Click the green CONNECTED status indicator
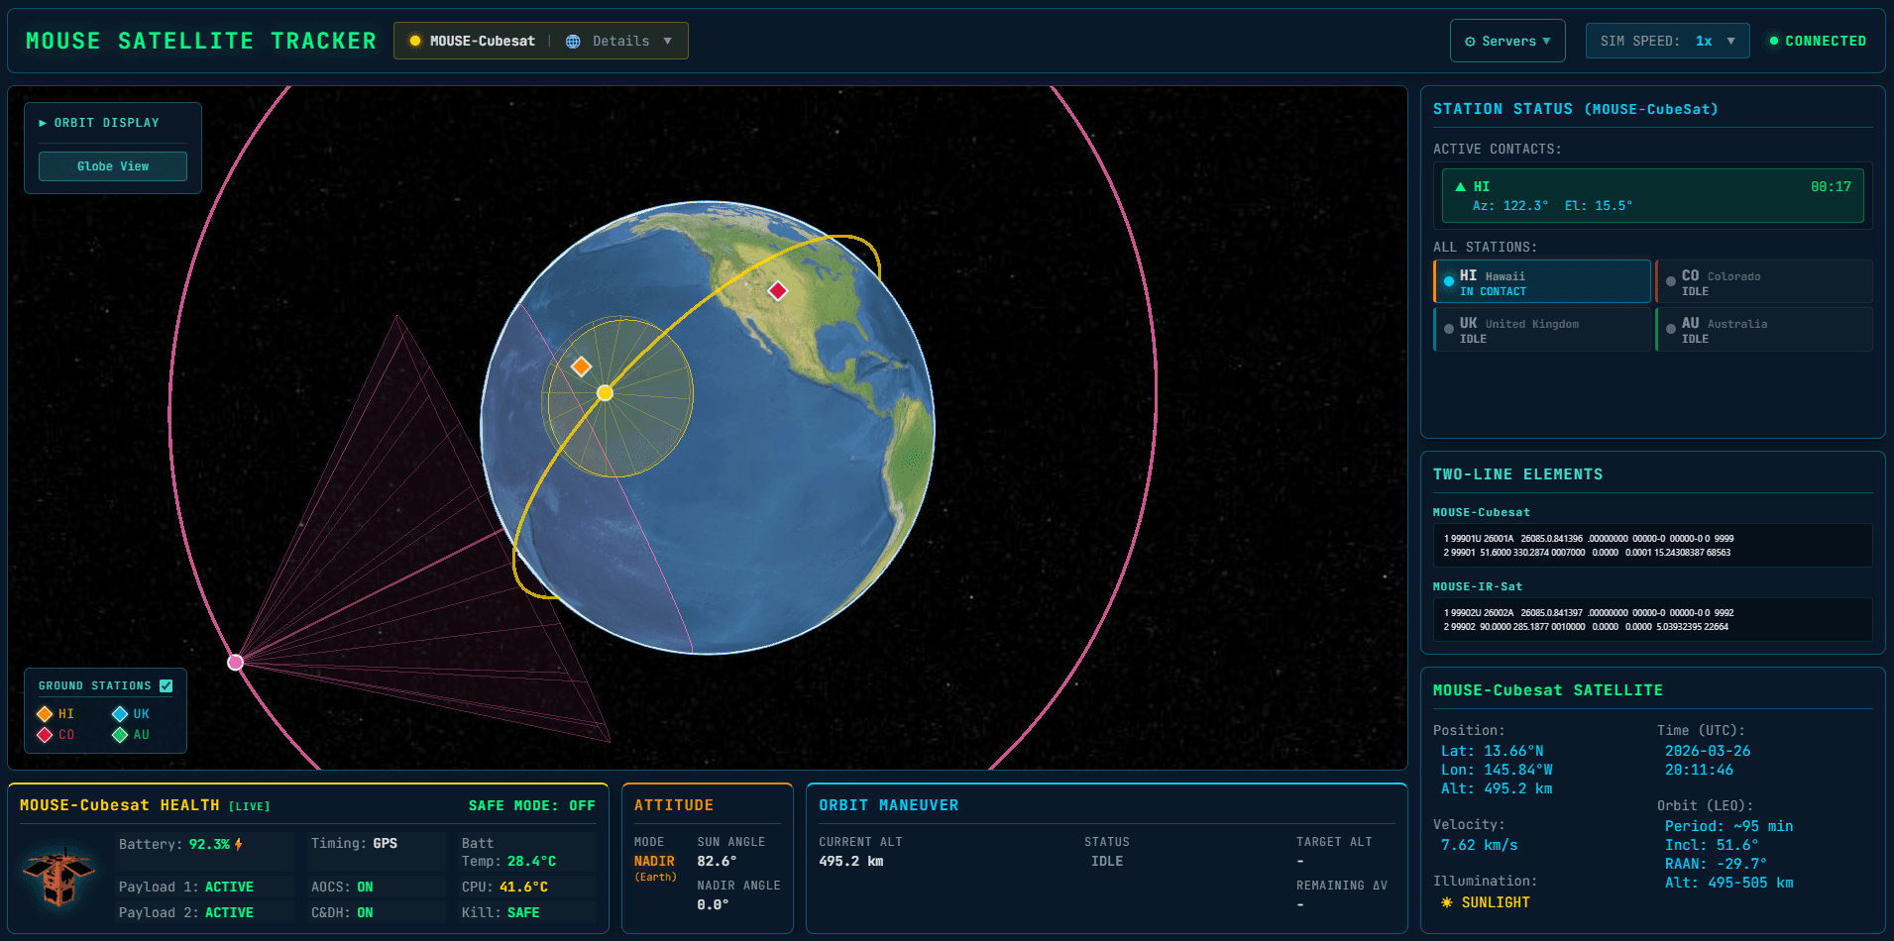The width and height of the screenshot is (1894, 941). coord(1818,41)
